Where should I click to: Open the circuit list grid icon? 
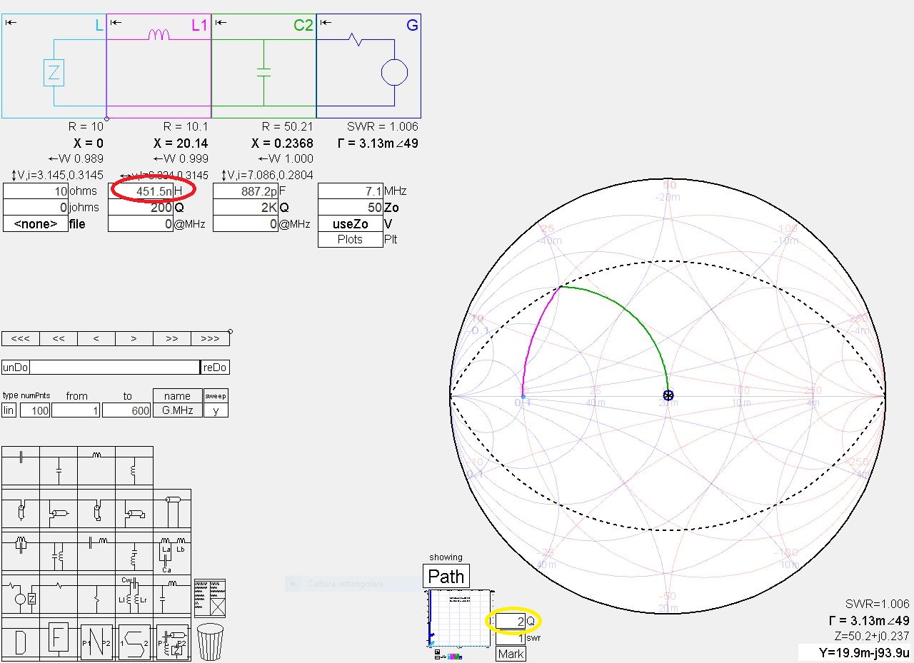point(210,598)
